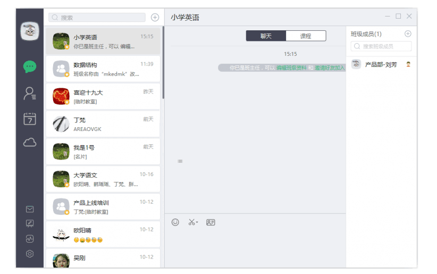437x274 pixels.
Task: Switch to the 课程 tab
Action: [x=306, y=36]
